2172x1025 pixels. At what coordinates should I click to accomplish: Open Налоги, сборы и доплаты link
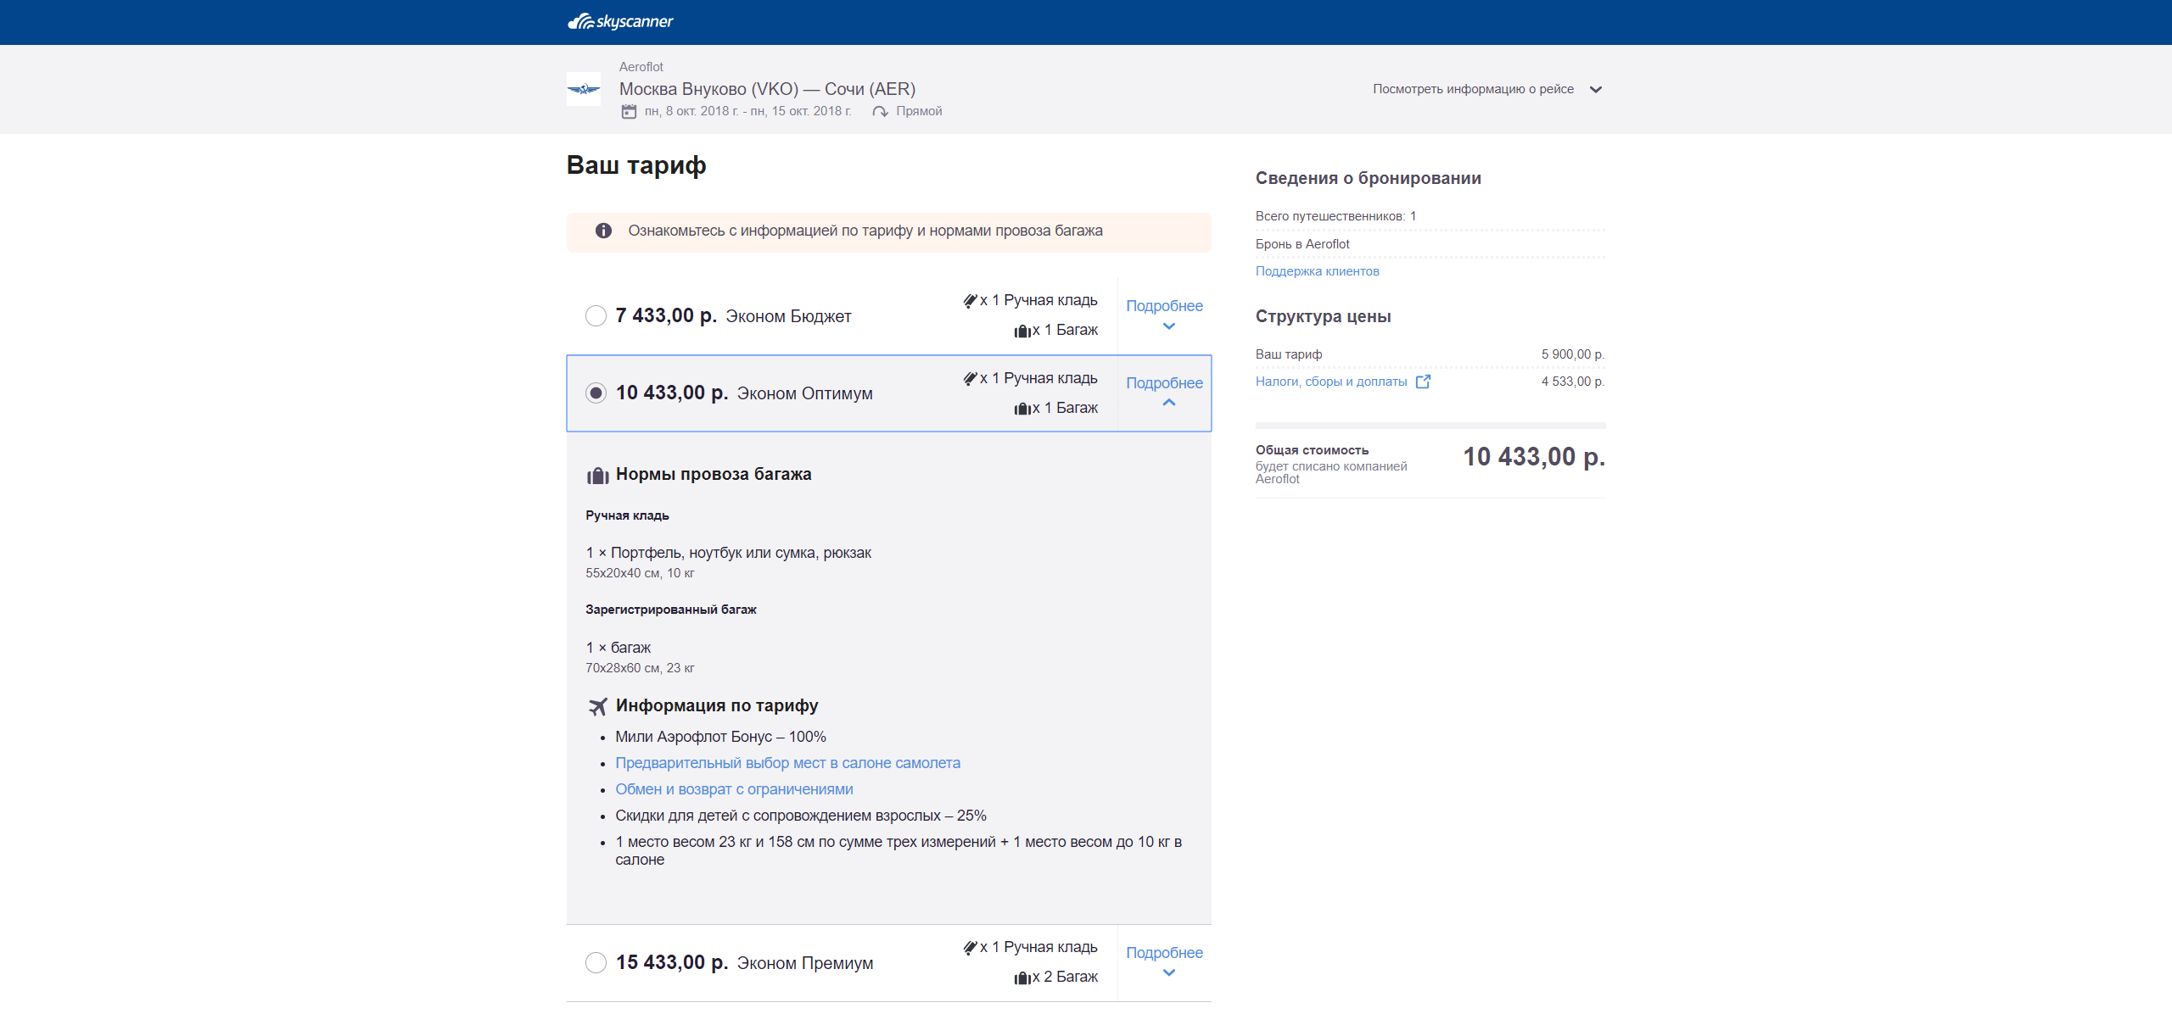tap(1331, 382)
